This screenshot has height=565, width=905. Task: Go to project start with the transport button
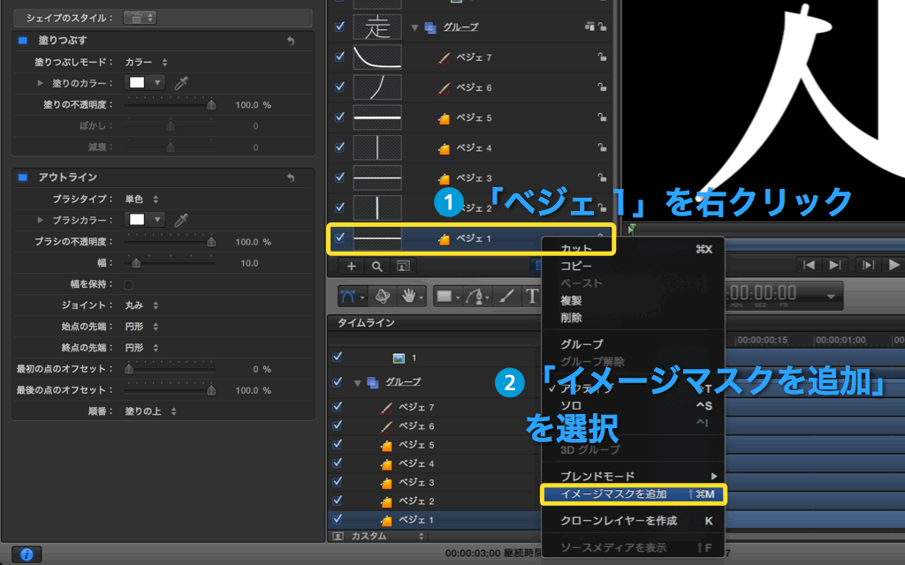tap(810, 265)
